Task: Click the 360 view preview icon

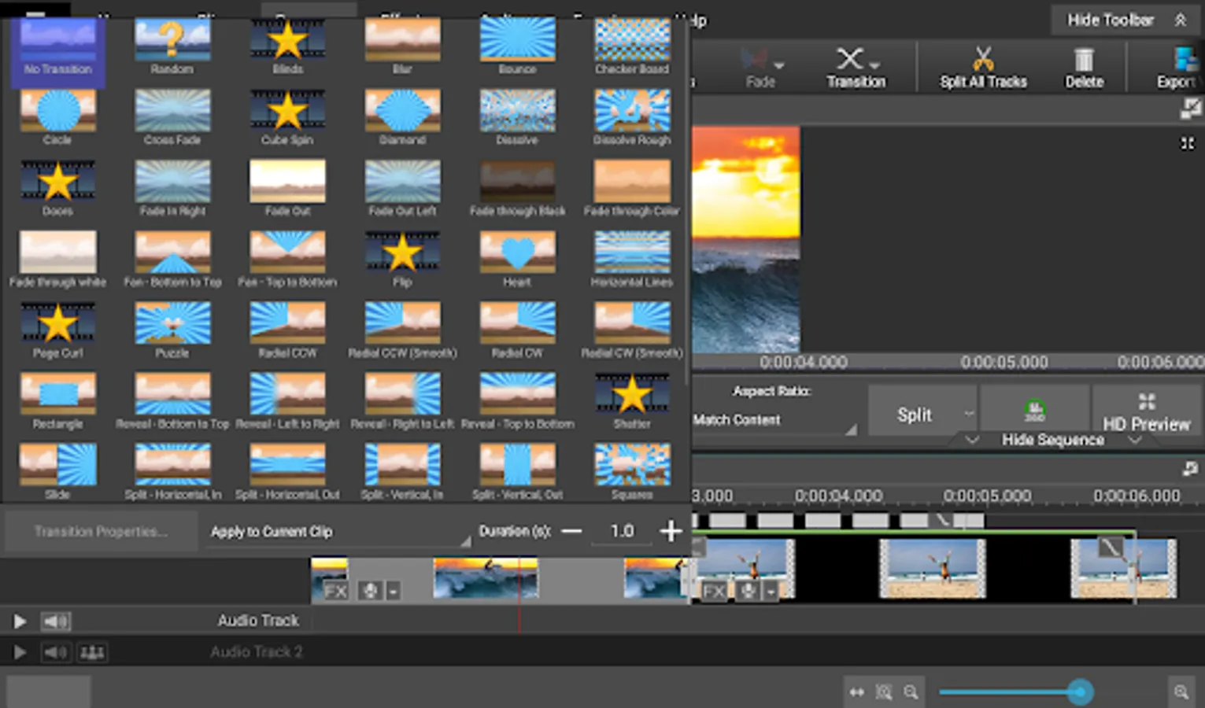Action: pyautogui.click(x=1034, y=411)
